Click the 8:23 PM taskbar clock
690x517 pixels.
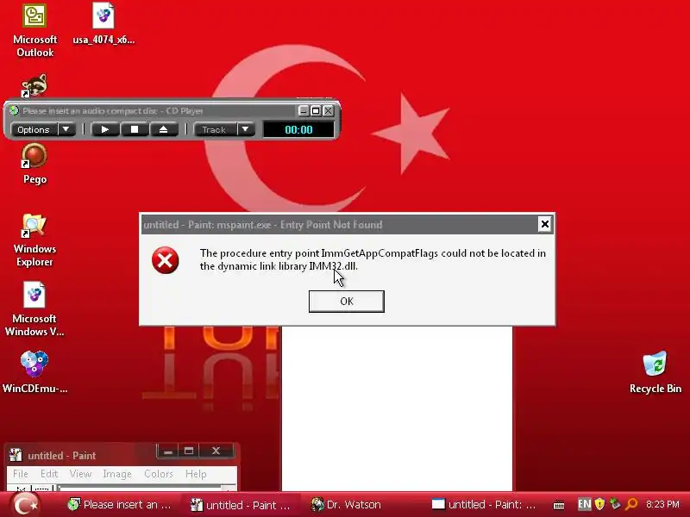(x=662, y=504)
